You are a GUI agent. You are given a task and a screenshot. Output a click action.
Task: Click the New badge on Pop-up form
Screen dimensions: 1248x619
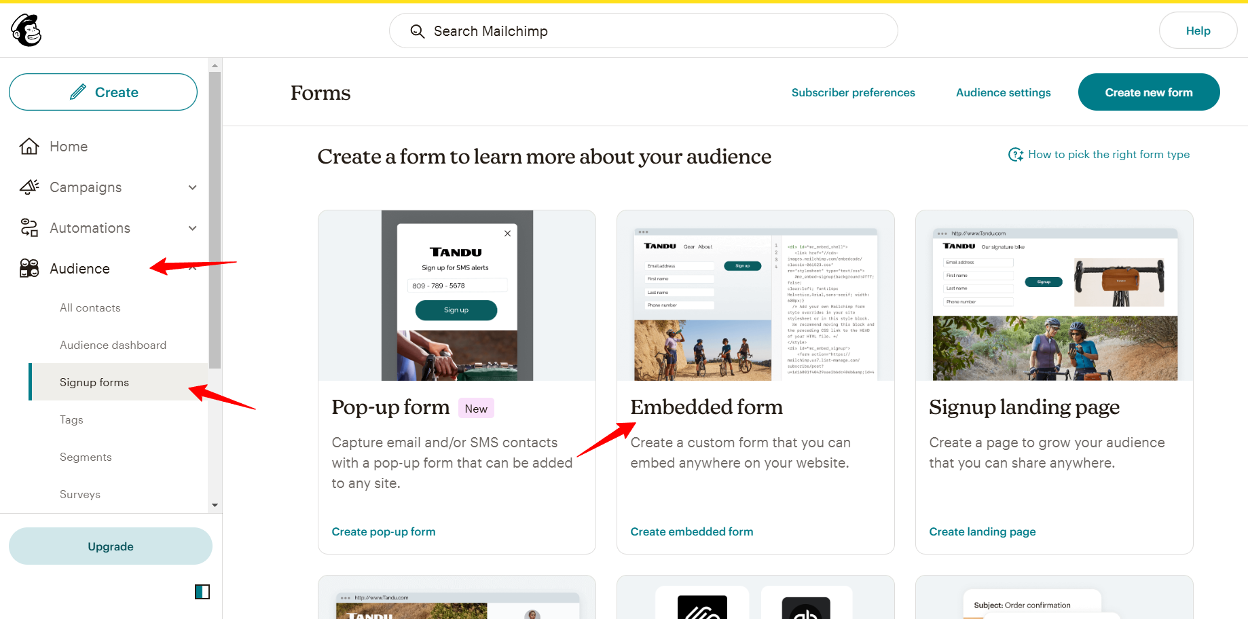[x=476, y=409]
